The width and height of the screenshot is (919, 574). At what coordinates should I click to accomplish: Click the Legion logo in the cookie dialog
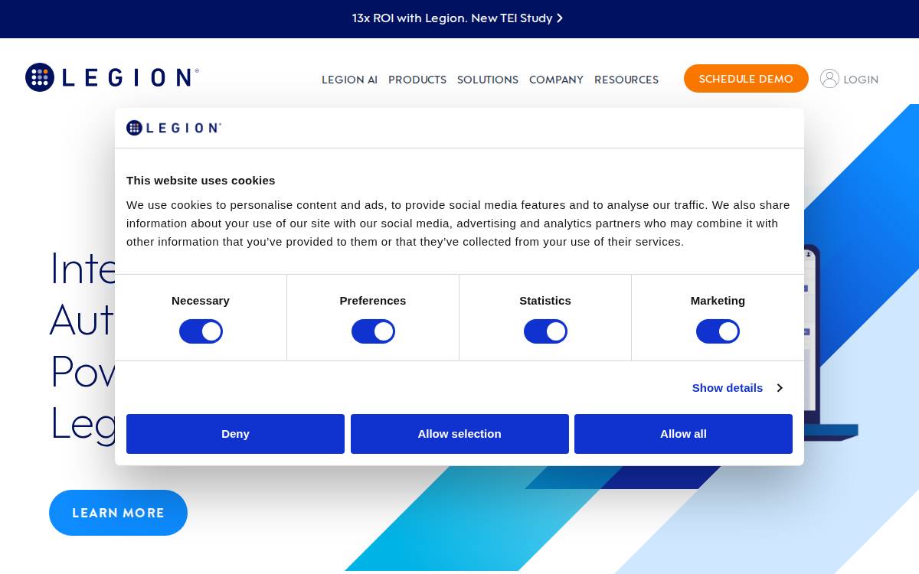pyautogui.click(x=174, y=128)
